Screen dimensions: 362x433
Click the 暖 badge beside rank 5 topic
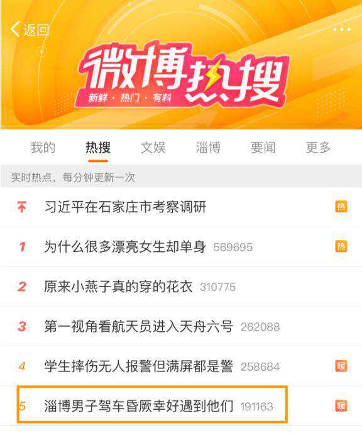point(341,405)
